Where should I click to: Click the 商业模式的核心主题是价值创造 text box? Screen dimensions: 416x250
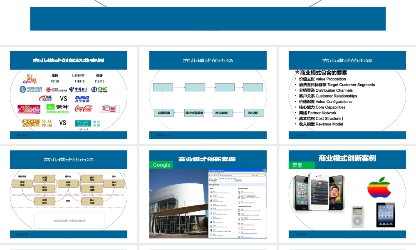click(x=69, y=220)
